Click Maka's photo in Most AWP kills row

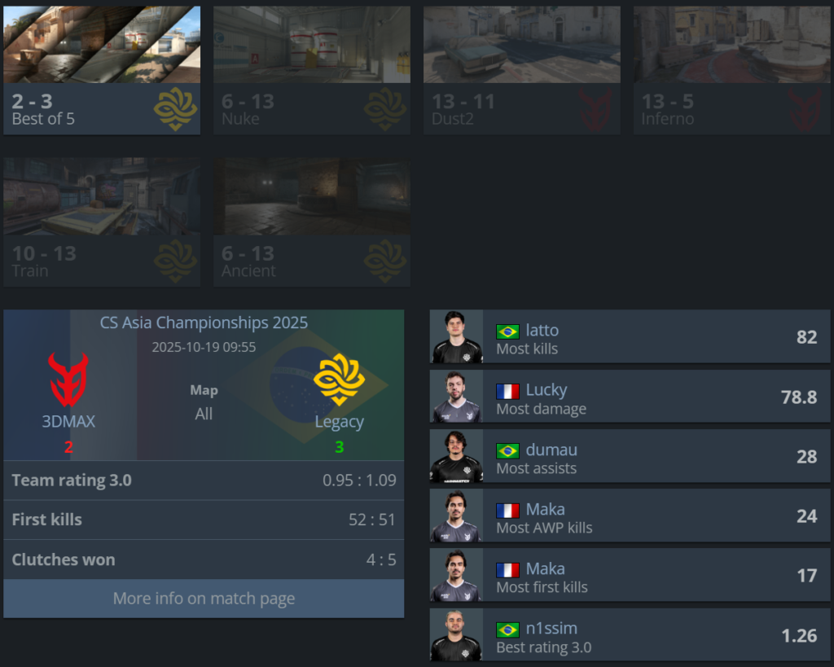click(456, 516)
